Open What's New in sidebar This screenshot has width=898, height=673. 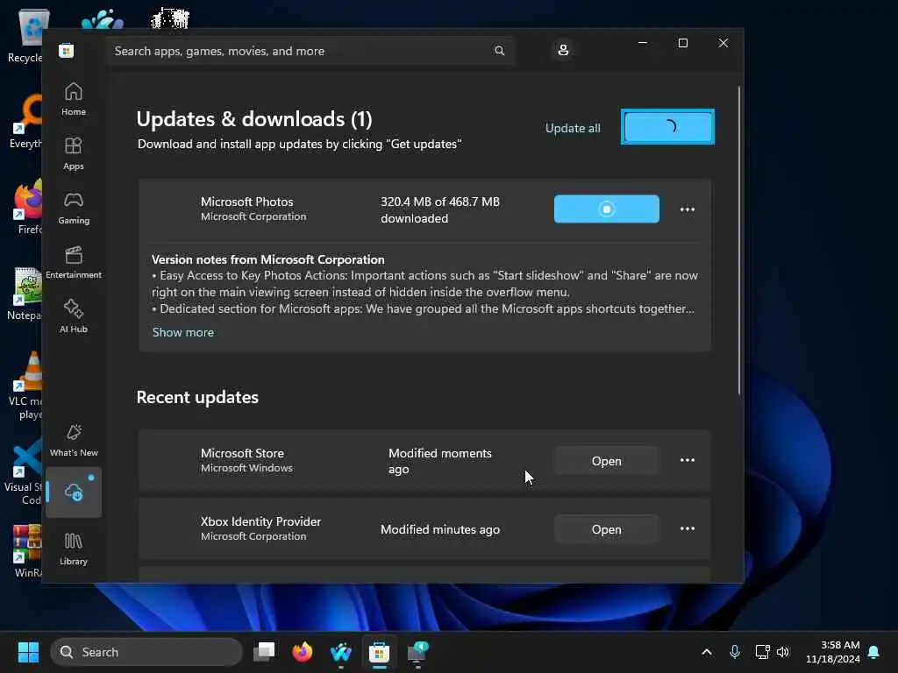[x=74, y=440]
